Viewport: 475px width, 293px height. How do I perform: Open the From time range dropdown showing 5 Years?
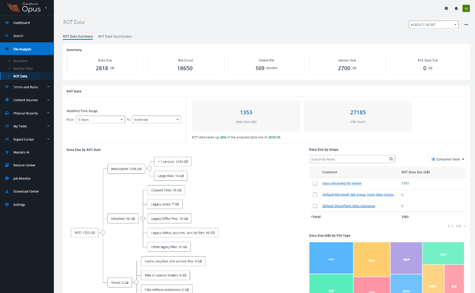point(100,119)
